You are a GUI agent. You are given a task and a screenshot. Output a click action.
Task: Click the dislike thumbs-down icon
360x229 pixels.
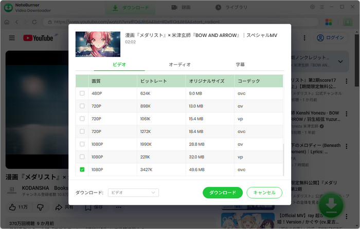tap(40, 207)
